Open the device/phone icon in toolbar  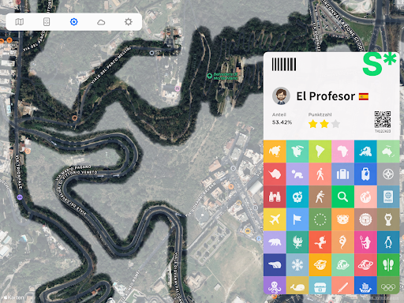pyautogui.click(x=47, y=22)
